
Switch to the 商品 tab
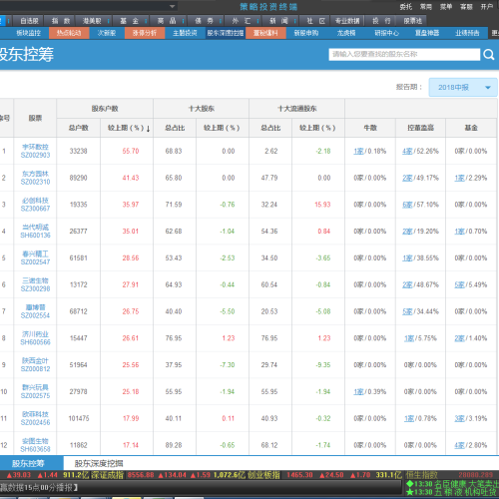[x=167, y=21]
